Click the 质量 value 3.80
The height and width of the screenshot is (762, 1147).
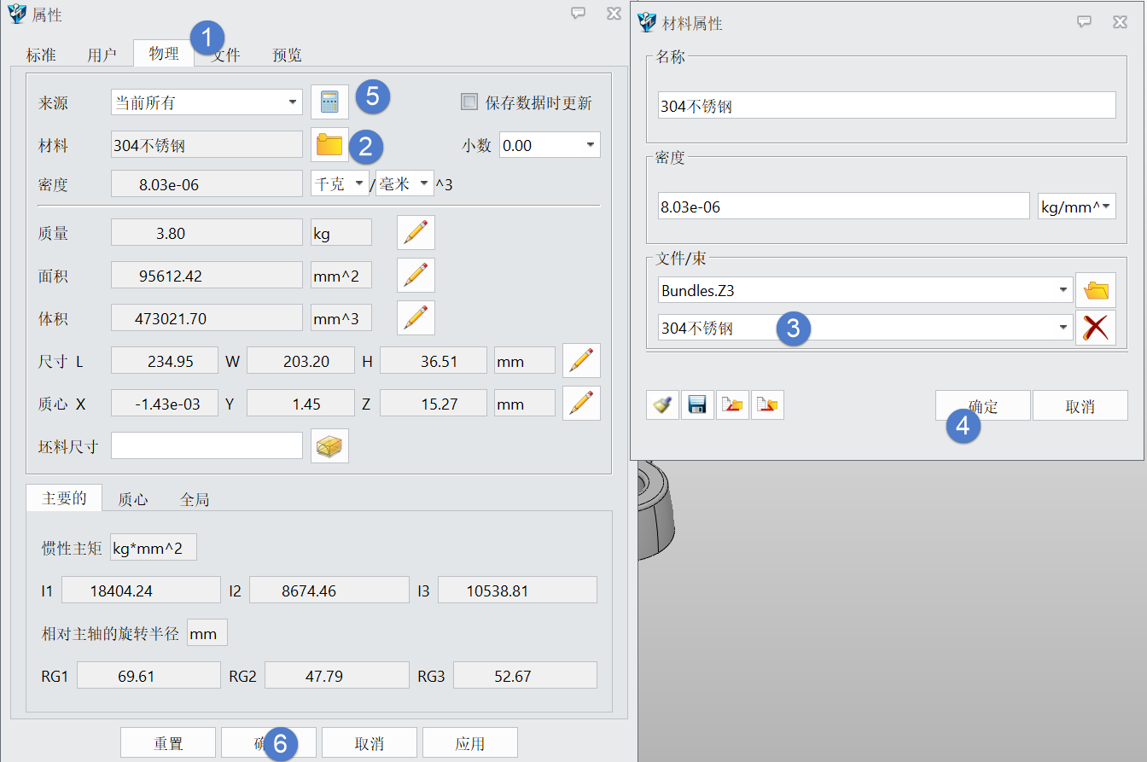coord(207,232)
